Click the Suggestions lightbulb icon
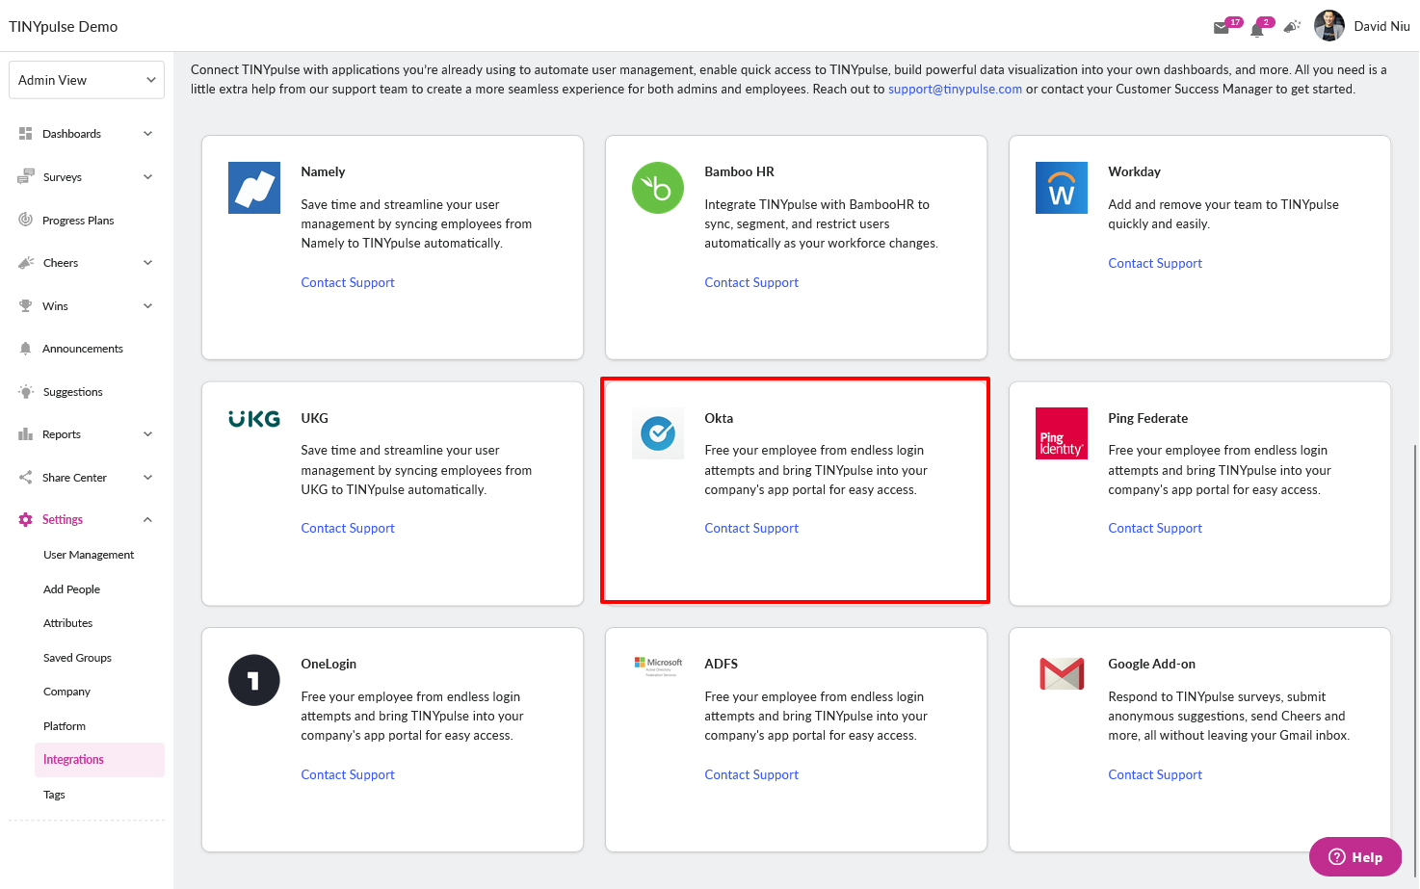 coord(26,392)
